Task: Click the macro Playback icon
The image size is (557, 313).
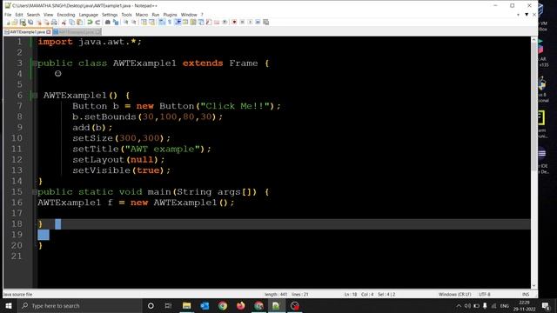Action: (x=250, y=22)
